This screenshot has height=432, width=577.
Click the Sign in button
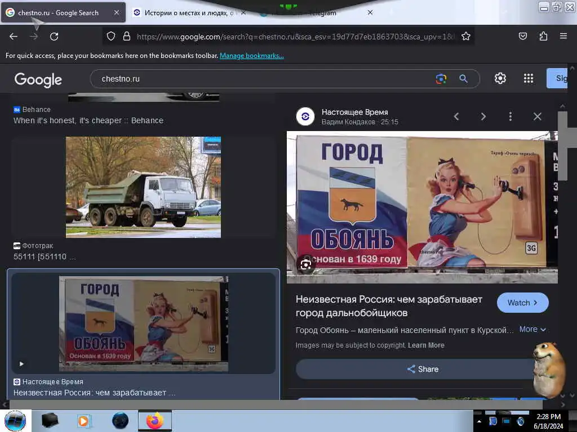coord(557,78)
